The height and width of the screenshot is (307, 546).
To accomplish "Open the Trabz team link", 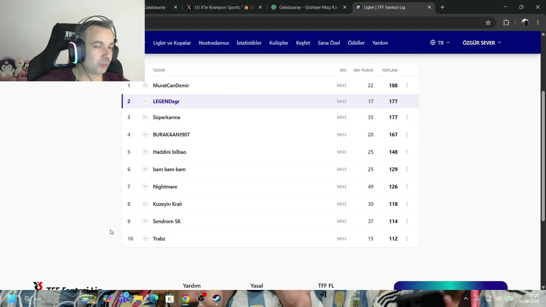I will 159,239.
